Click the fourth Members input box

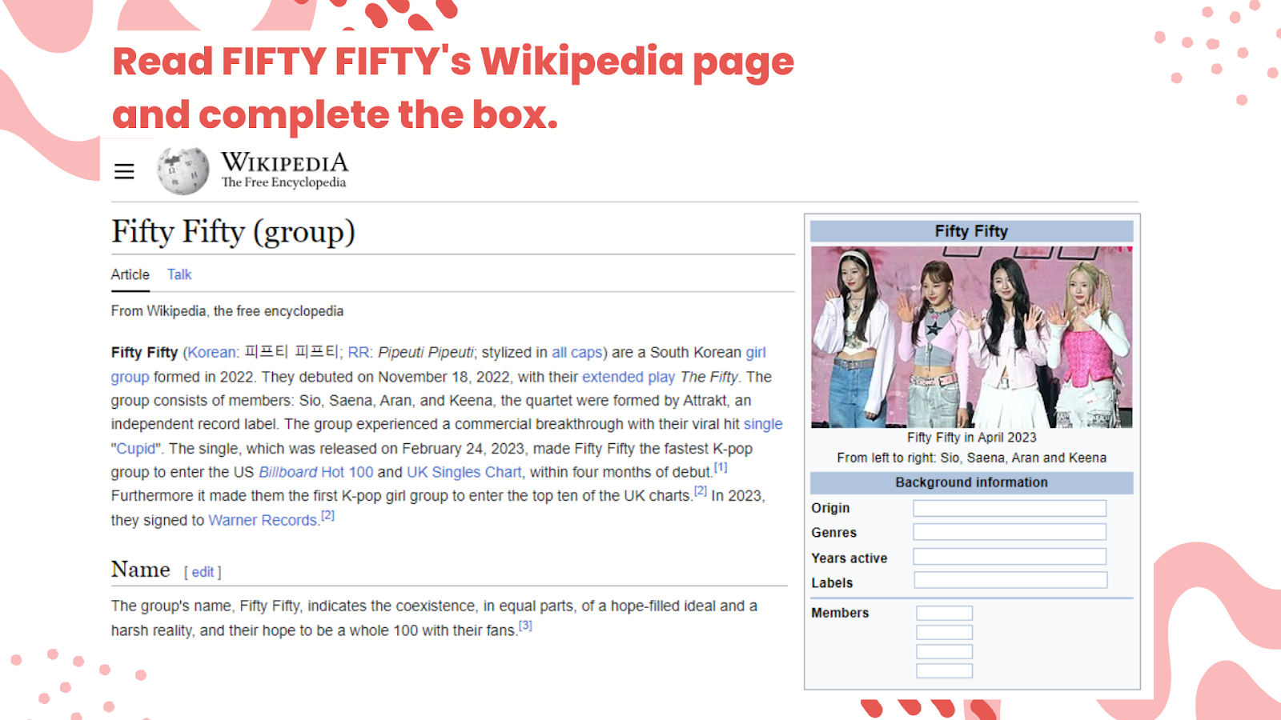point(945,671)
